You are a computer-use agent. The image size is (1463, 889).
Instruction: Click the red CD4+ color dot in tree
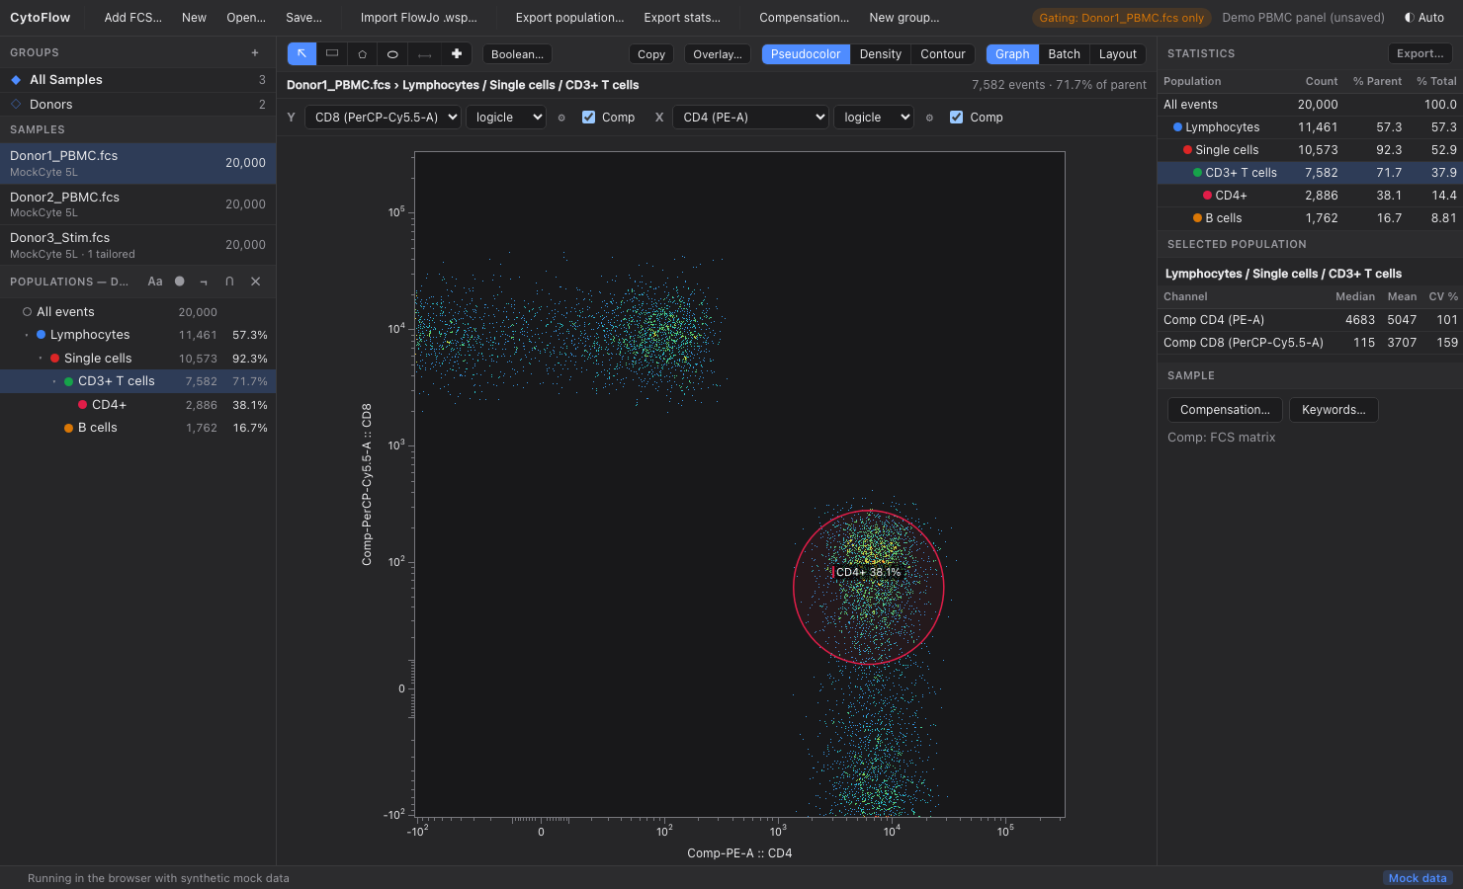[x=83, y=405]
